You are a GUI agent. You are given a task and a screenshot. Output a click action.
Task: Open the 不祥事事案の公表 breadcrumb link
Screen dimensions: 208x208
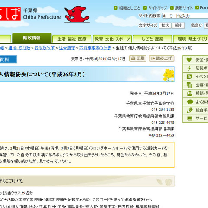95,48
